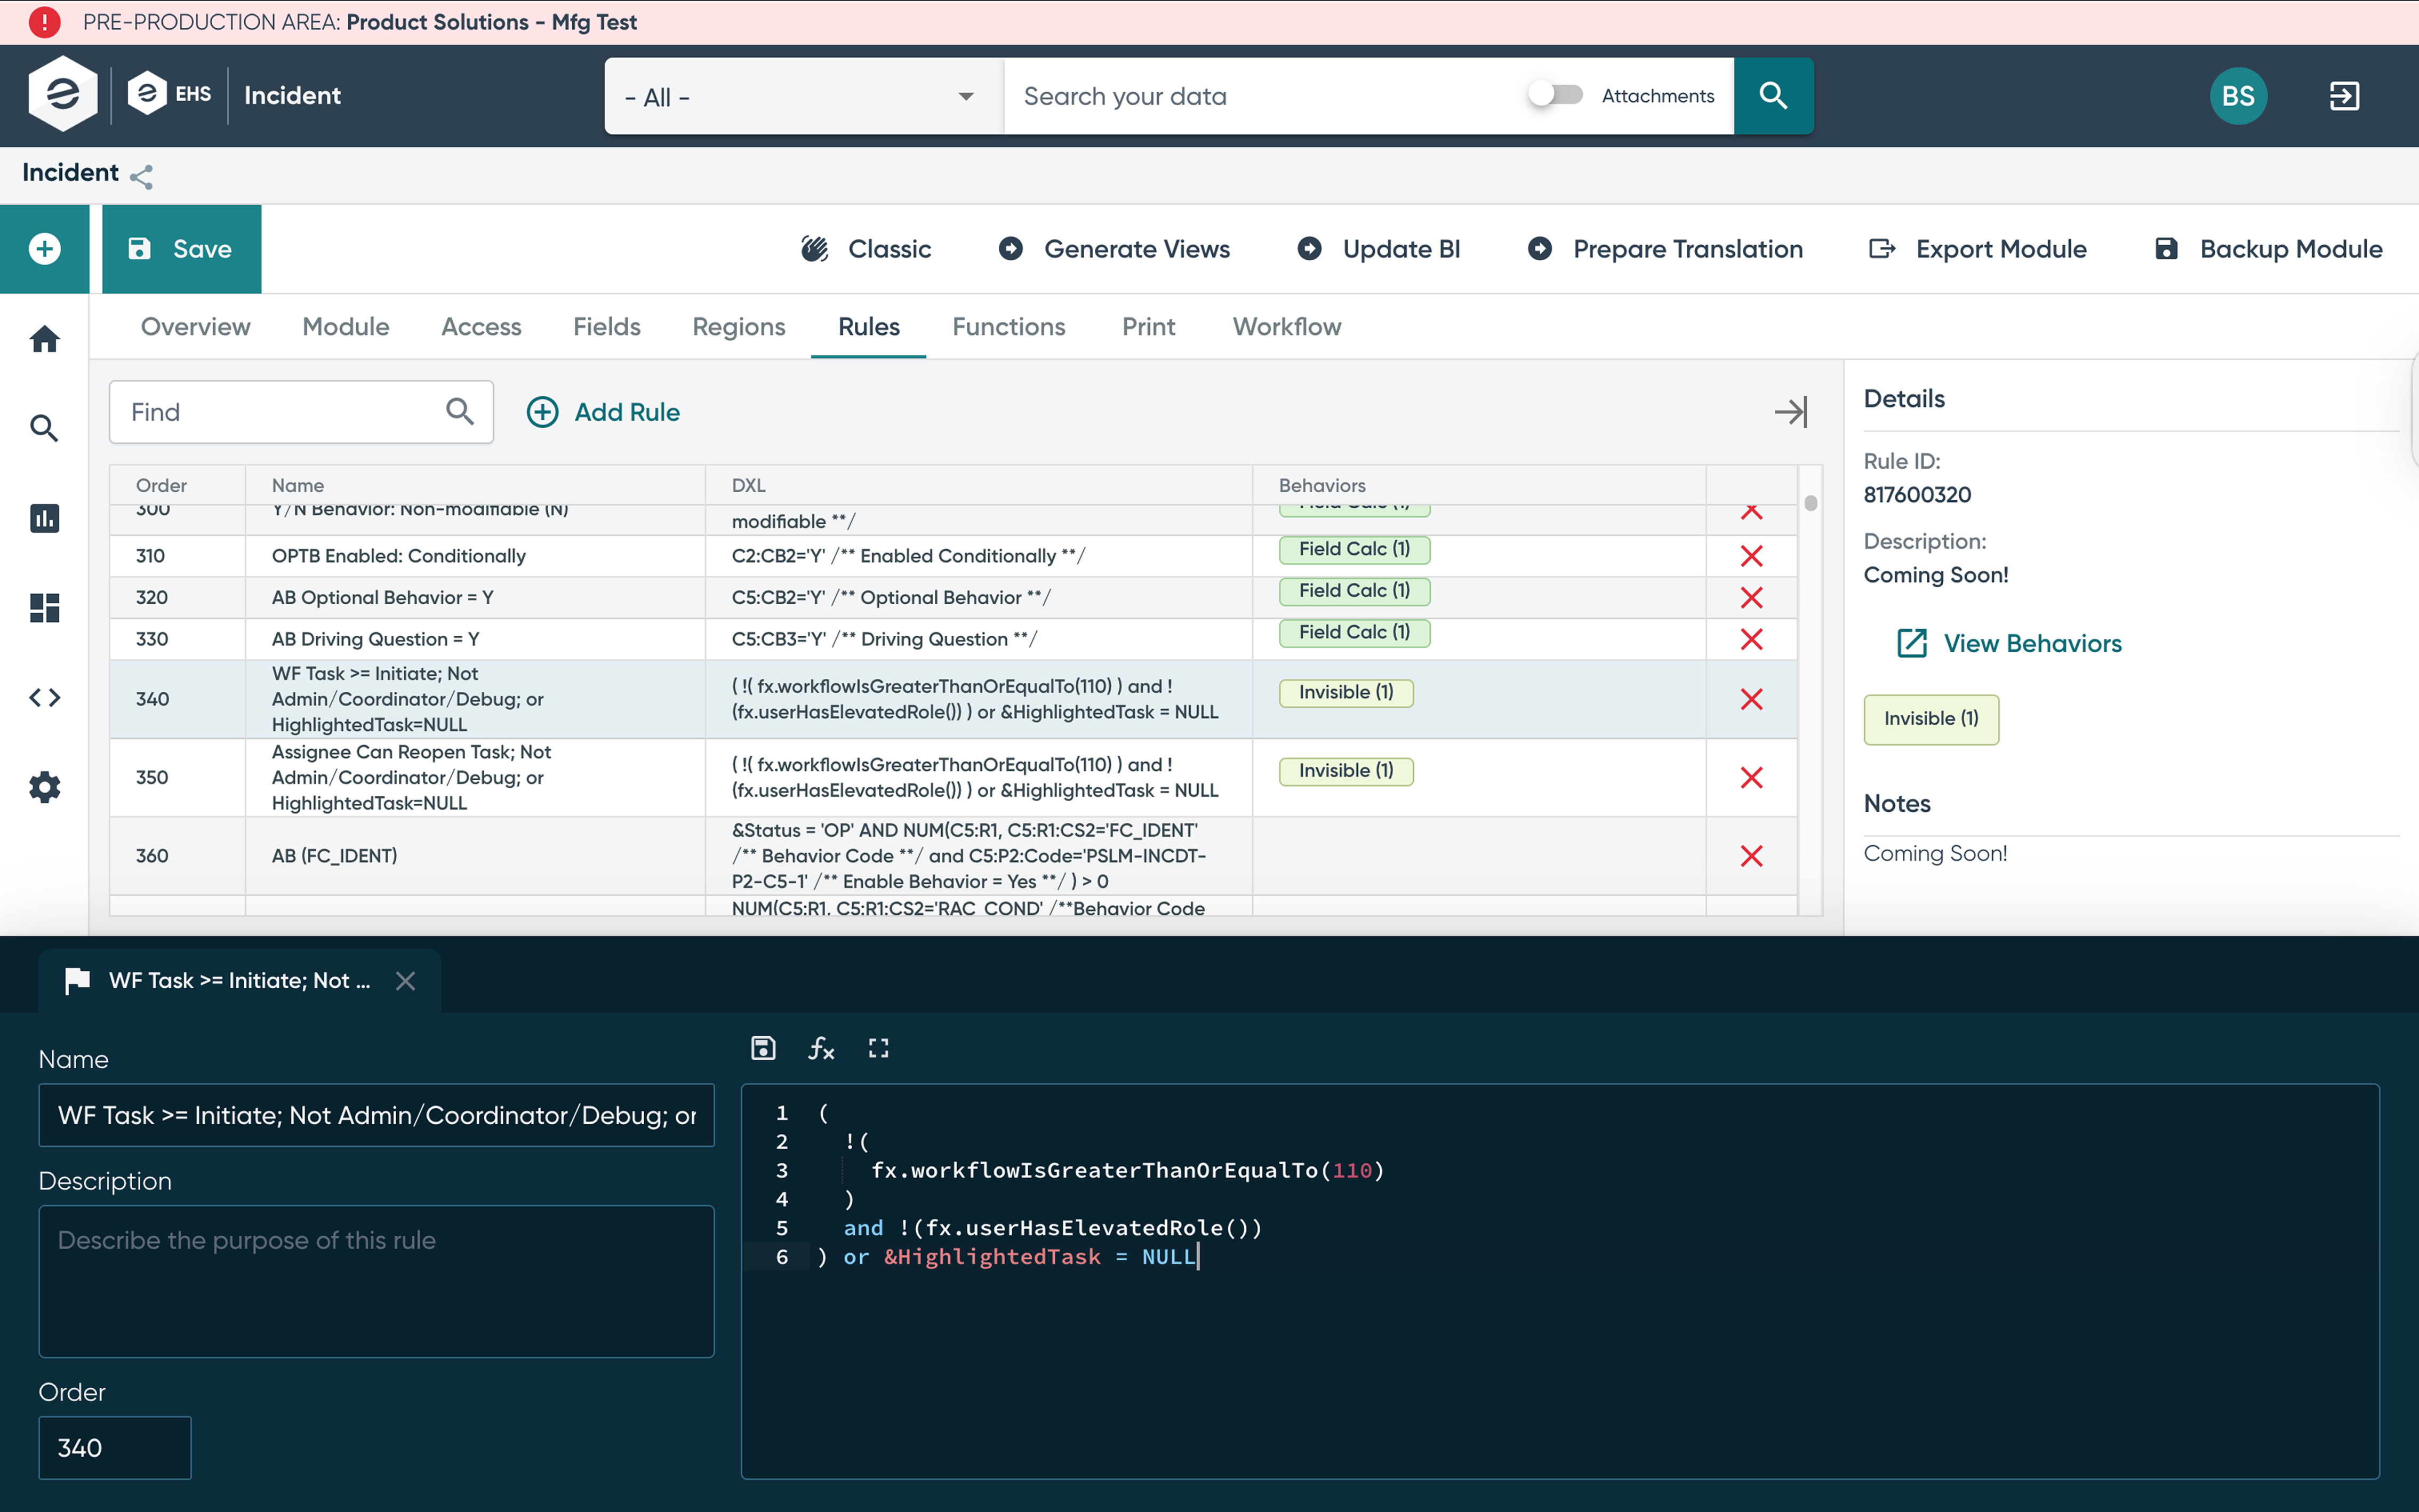2419x1512 pixels.
Task: Click the flag icon in rule tab
Action: click(x=77, y=981)
